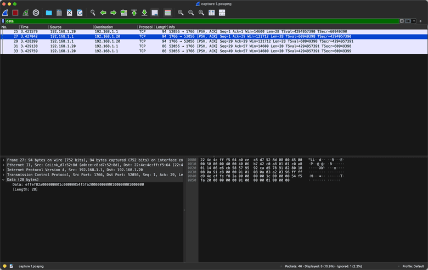This screenshot has height=270, width=428.
Task: Clear the display filter
Action: [x=402, y=21]
